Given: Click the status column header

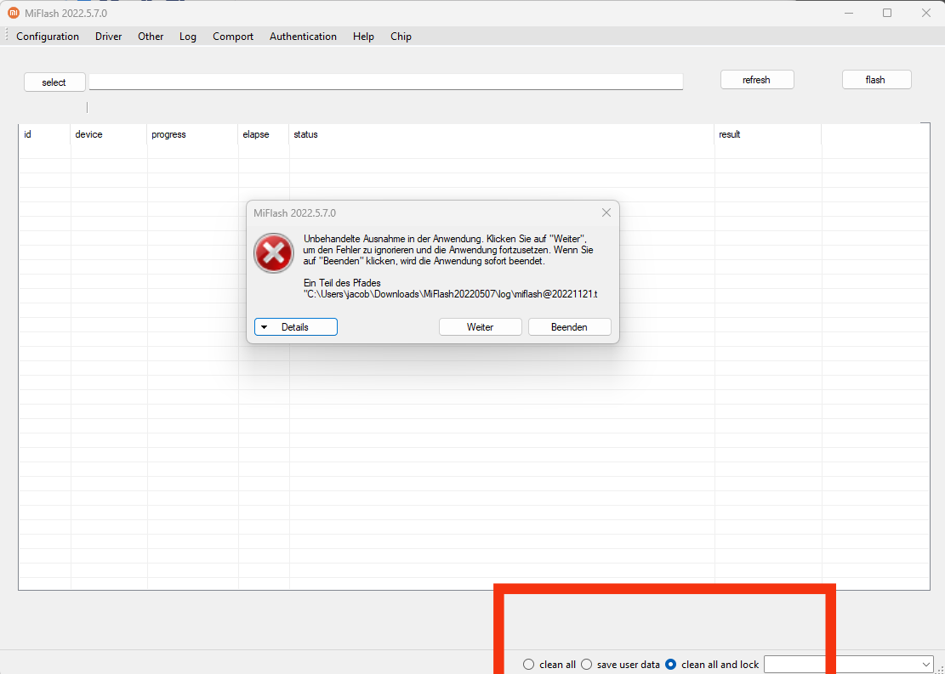Looking at the screenshot, I should point(305,134).
